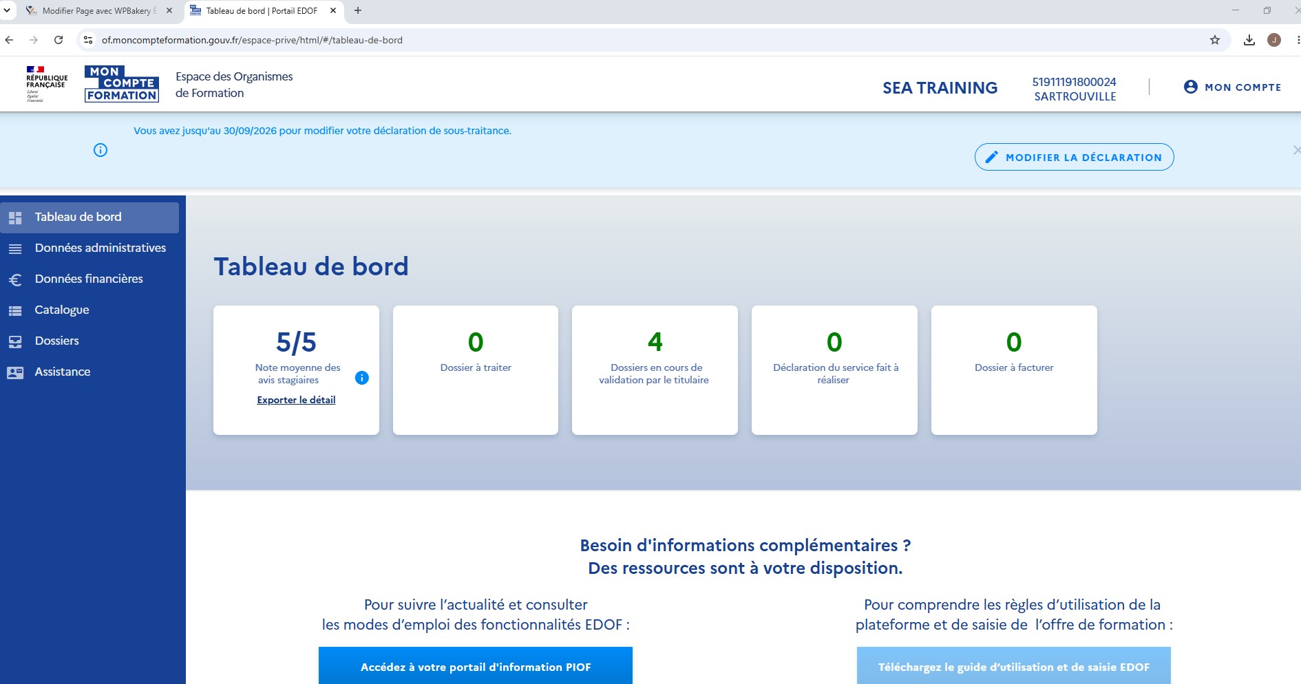
Task: Open the Chrome profile avatar
Action: (x=1274, y=40)
